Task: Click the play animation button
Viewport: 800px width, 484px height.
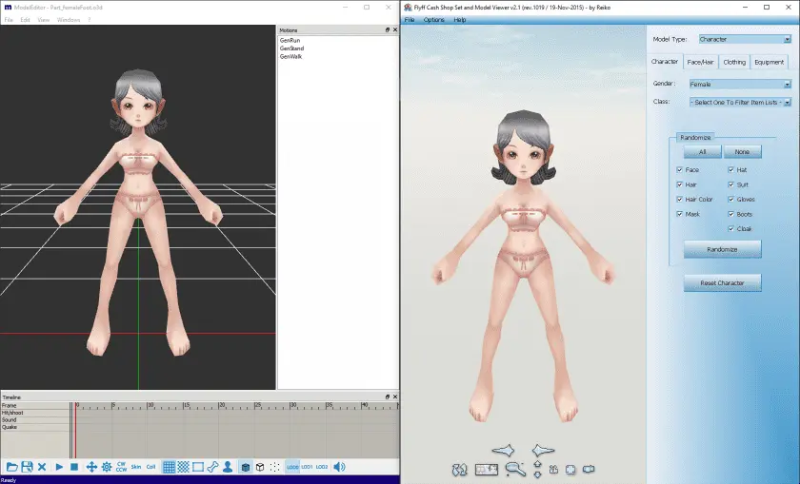Action: click(x=59, y=467)
